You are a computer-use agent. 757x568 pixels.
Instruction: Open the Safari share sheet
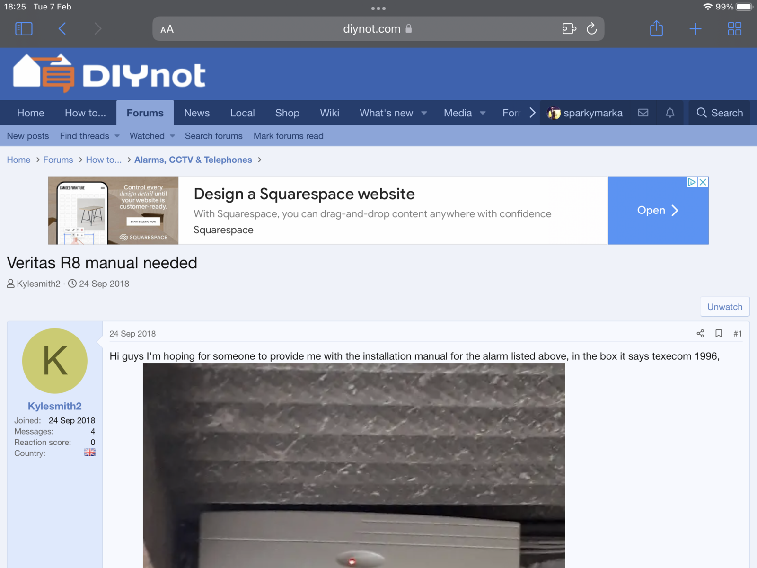(x=656, y=29)
